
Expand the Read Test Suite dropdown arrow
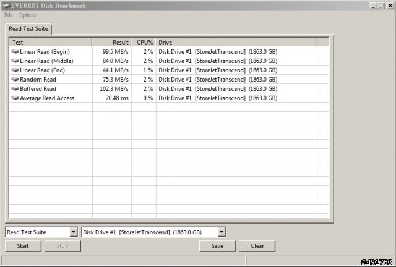(74, 232)
